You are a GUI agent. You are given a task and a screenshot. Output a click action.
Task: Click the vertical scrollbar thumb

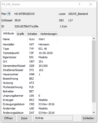click(x=94, y=71)
